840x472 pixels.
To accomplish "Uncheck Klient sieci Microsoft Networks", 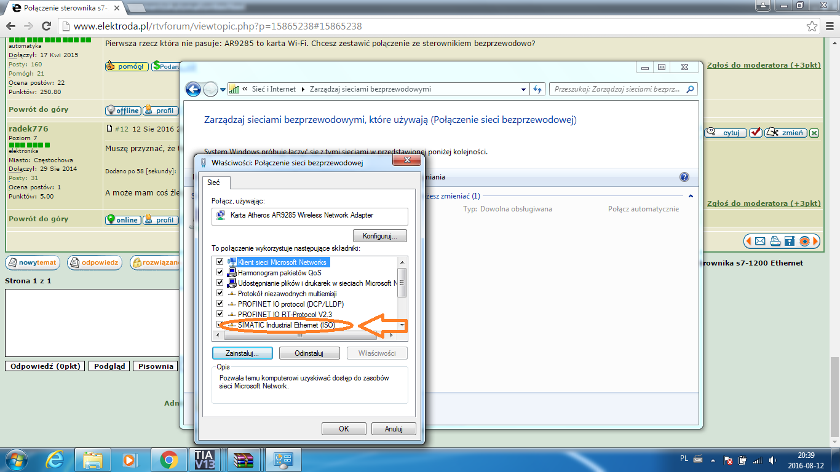I will point(220,262).
